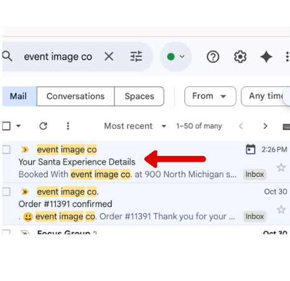Viewport: 290px width, 281px height.
Task: Click the Inbox label on Order #11391 email
Action: pyautogui.click(x=255, y=216)
